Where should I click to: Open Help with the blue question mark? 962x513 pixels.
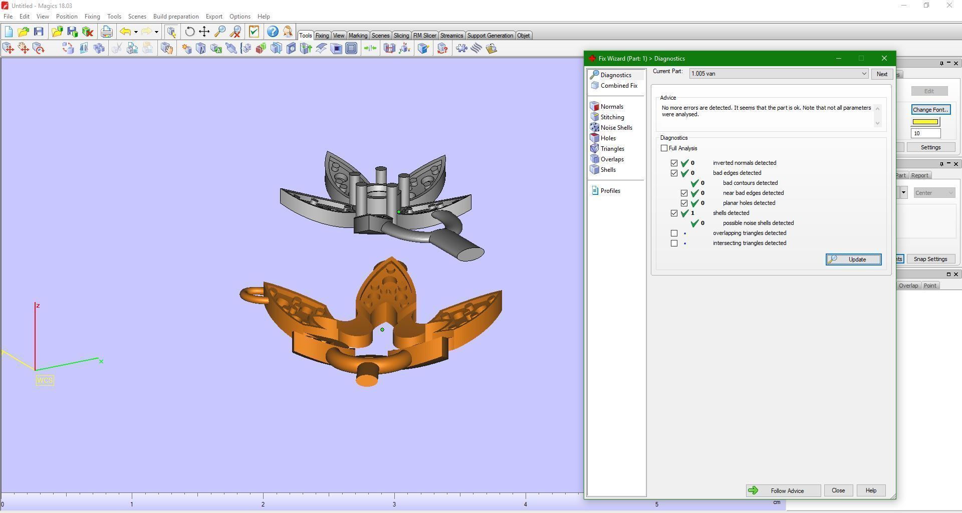(272, 32)
